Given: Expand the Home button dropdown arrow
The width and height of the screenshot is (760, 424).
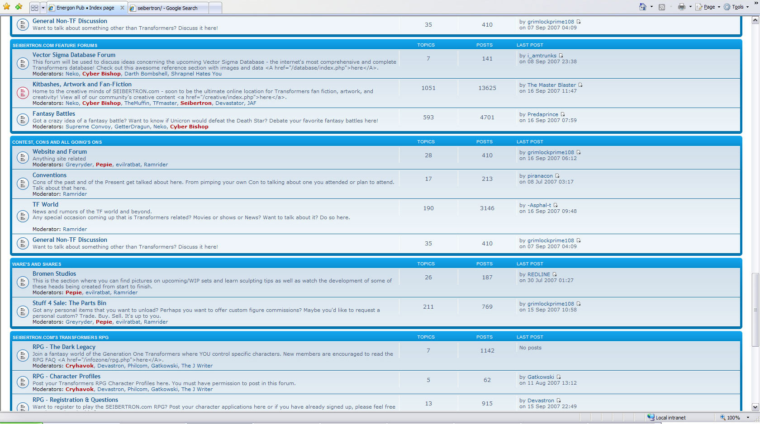Looking at the screenshot, I should (x=651, y=7).
